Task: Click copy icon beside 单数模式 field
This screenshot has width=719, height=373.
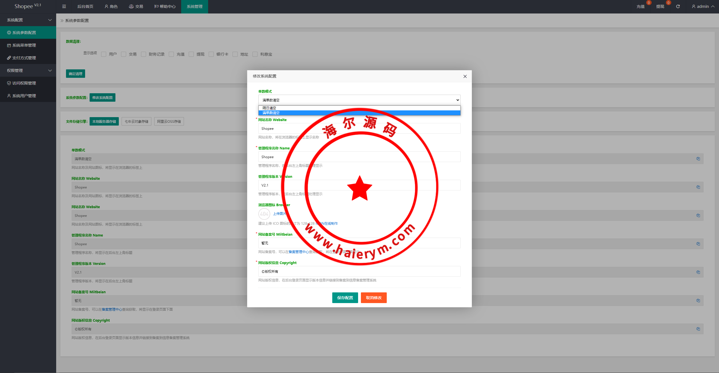Action: 698,159
